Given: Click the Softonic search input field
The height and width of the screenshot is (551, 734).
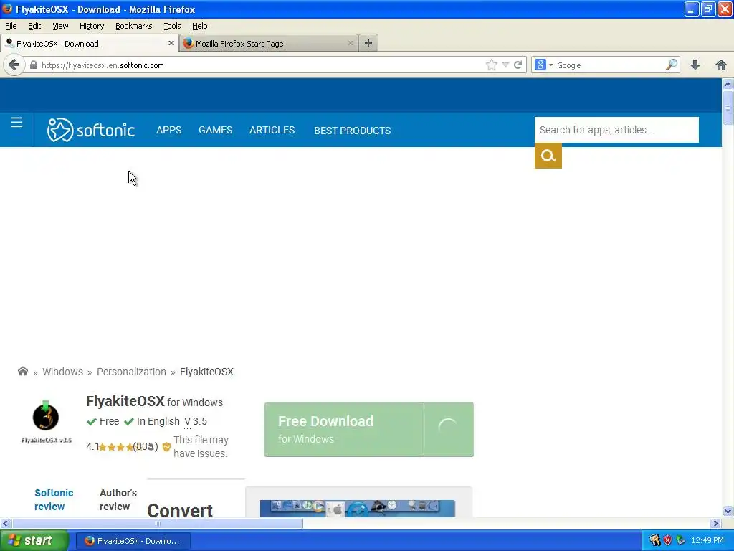Looking at the screenshot, I should tap(616, 130).
